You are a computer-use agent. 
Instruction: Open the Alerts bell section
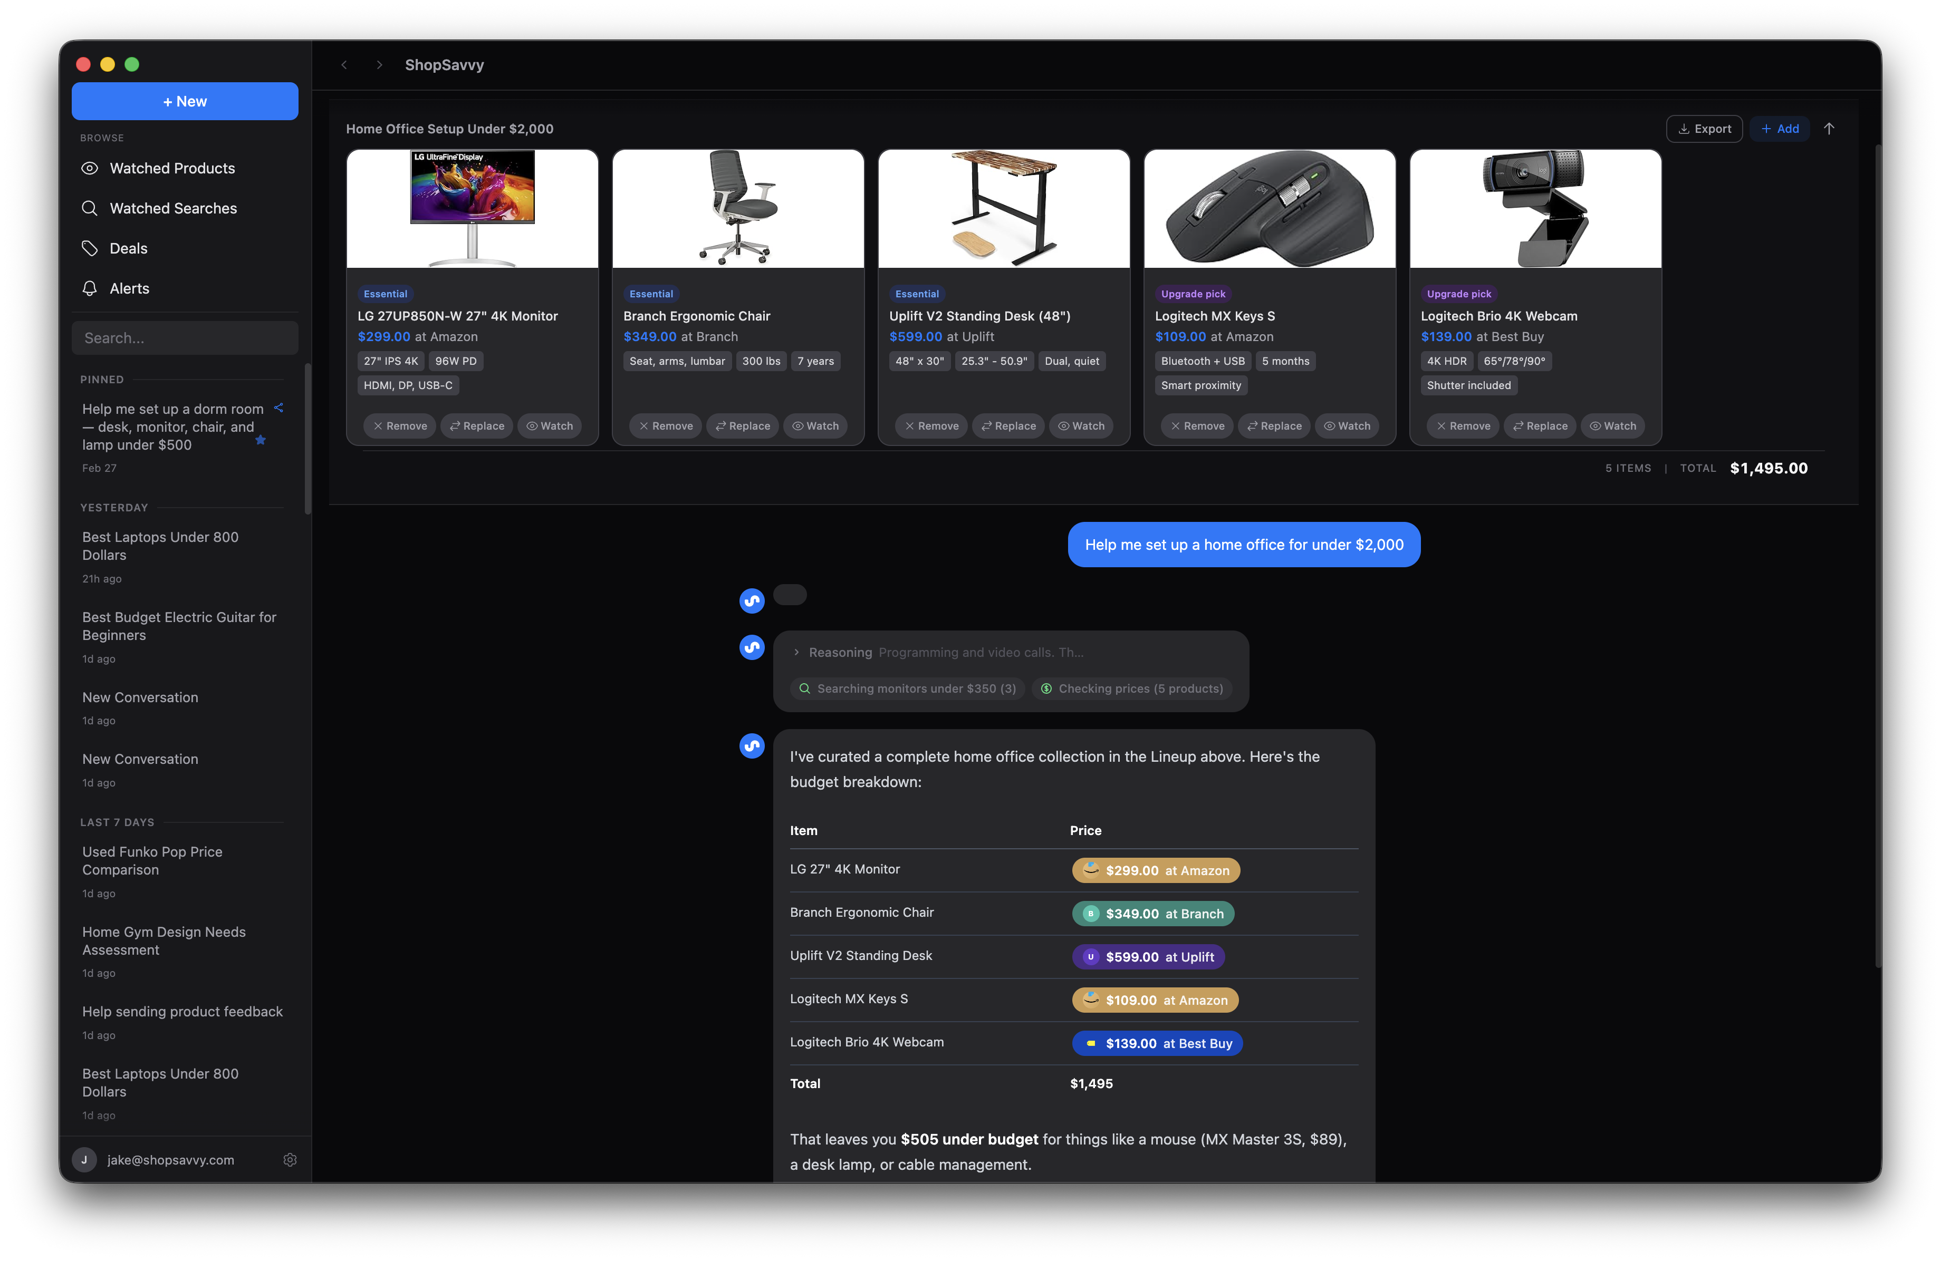tap(129, 288)
